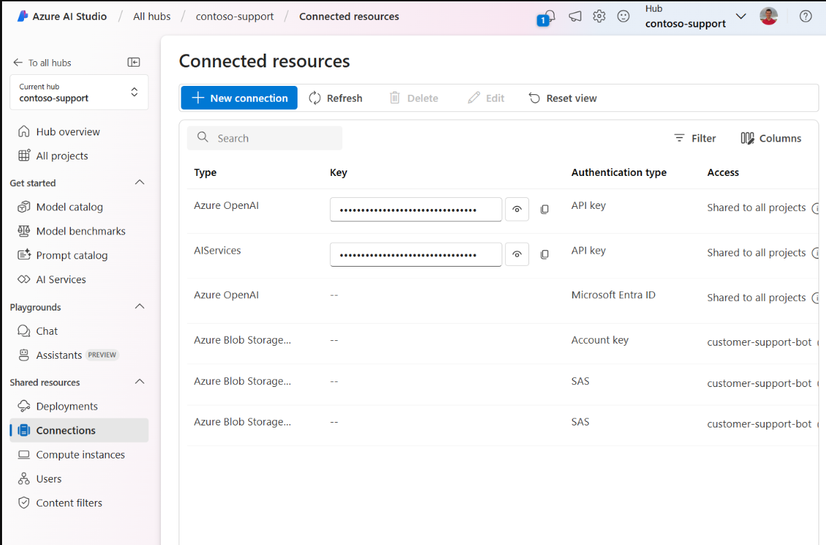Click the smiley feedback icon

coord(623,16)
